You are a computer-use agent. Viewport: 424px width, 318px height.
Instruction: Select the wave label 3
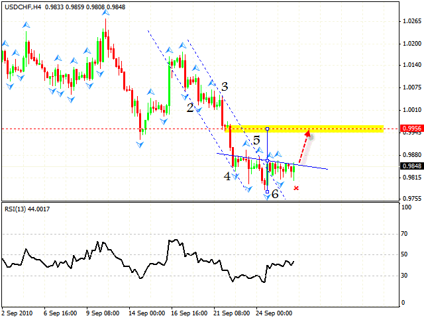225,87
